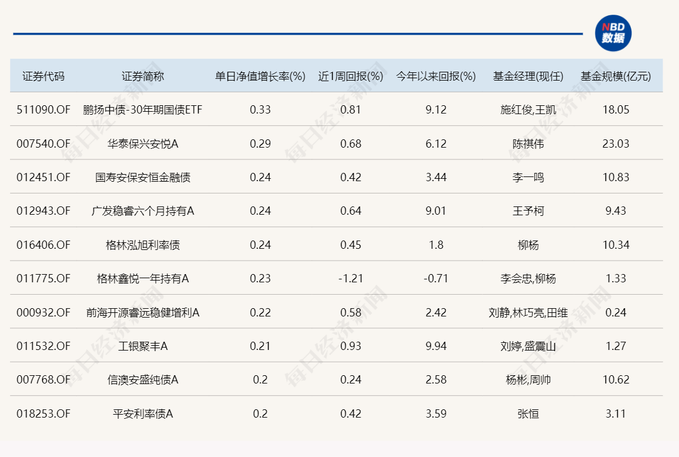The width and height of the screenshot is (679, 457).
Task: Select fund 平安利率债A
Action: point(143,414)
